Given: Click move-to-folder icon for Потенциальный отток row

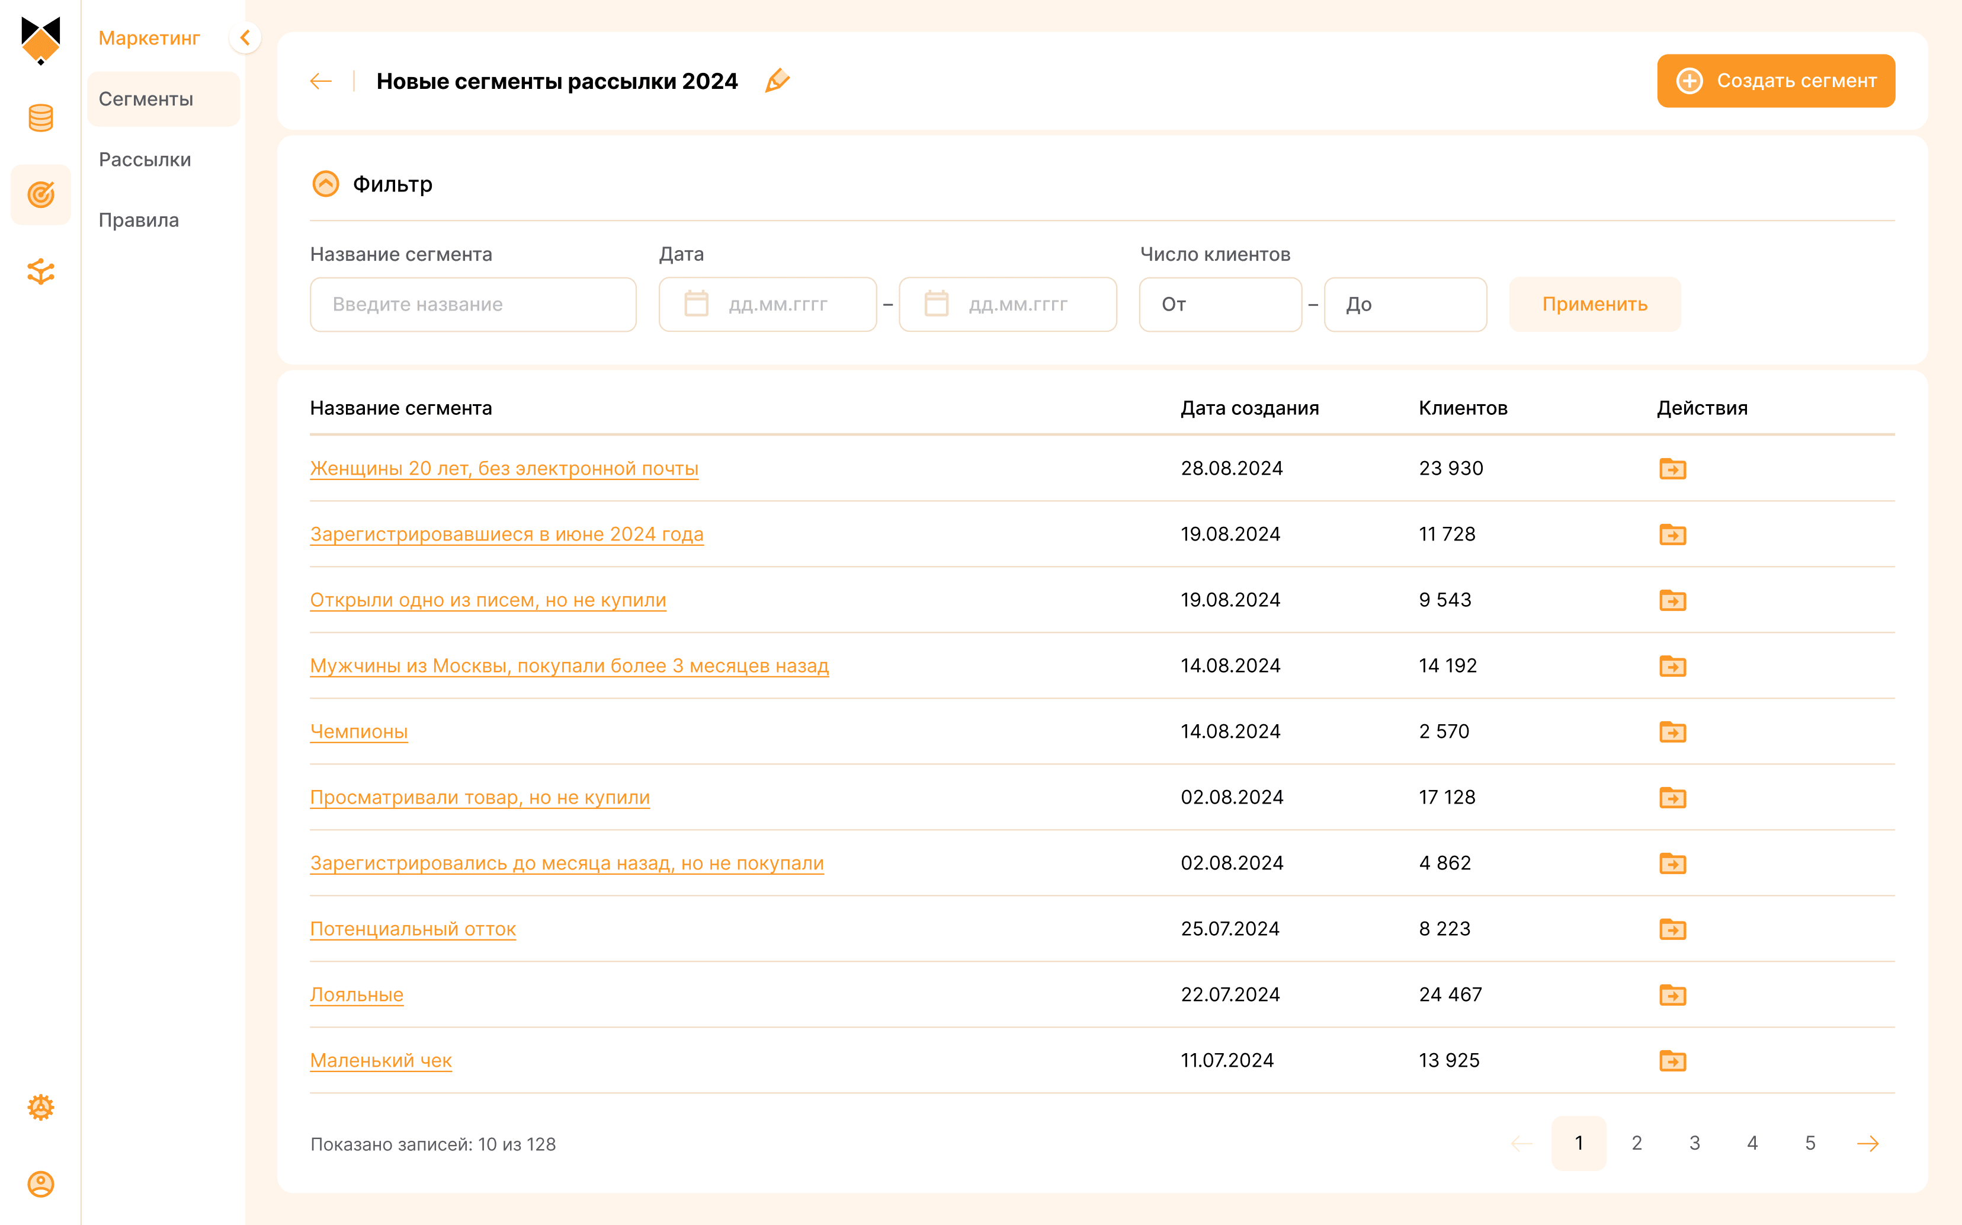Looking at the screenshot, I should pos(1672,929).
